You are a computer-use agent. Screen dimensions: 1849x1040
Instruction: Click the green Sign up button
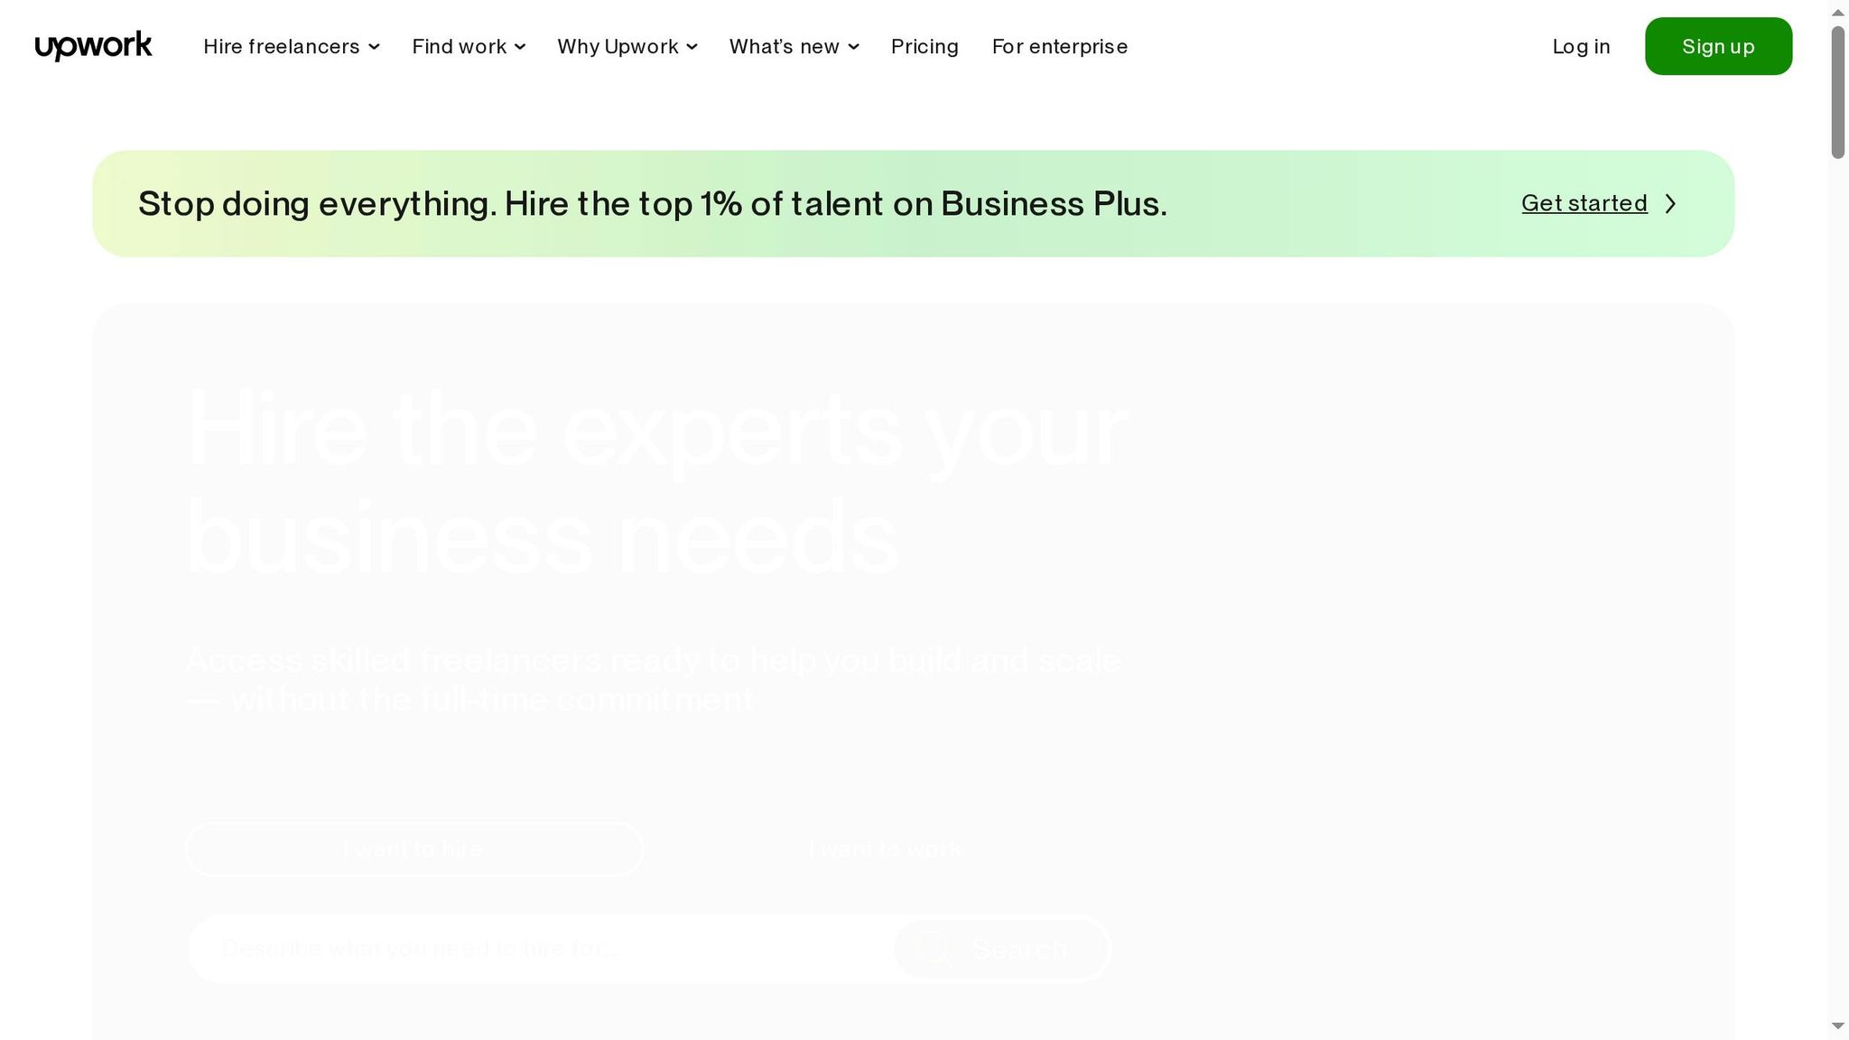(x=1718, y=46)
